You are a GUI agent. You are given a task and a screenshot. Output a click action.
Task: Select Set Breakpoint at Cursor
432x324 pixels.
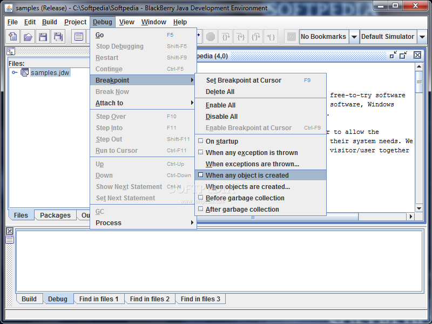pos(260,80)
